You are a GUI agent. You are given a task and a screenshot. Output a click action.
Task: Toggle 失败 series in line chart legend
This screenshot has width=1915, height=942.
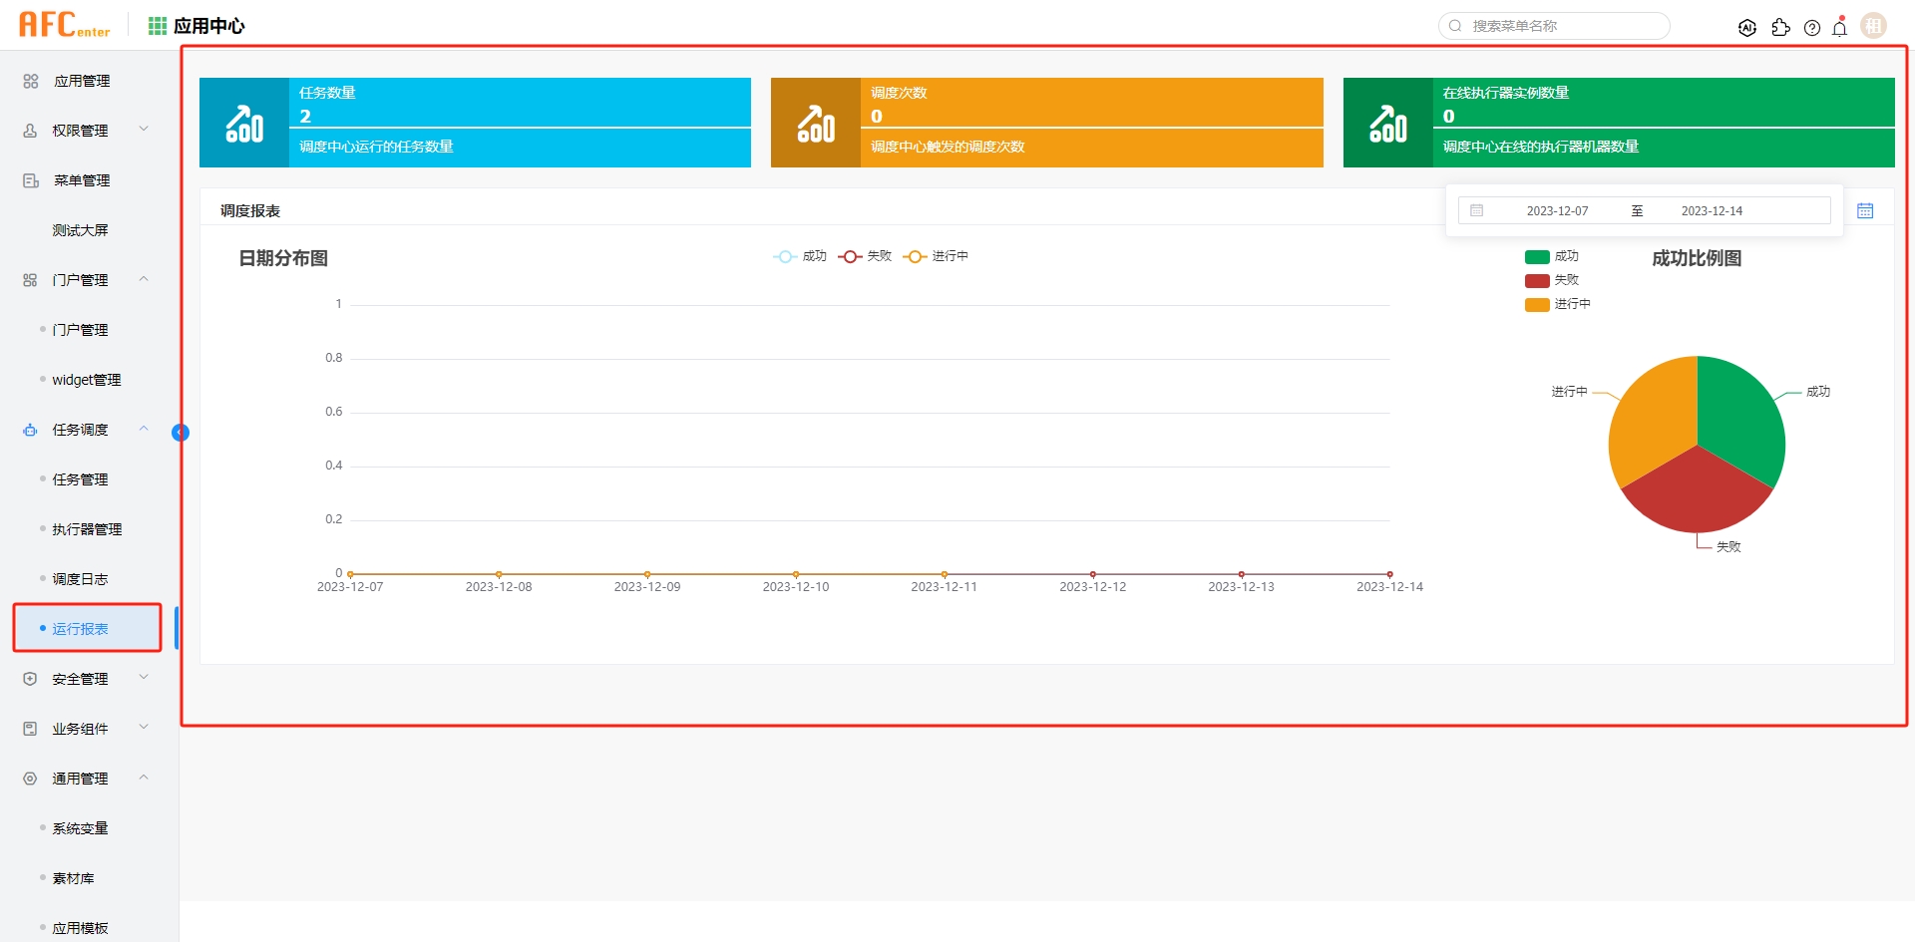865,256
